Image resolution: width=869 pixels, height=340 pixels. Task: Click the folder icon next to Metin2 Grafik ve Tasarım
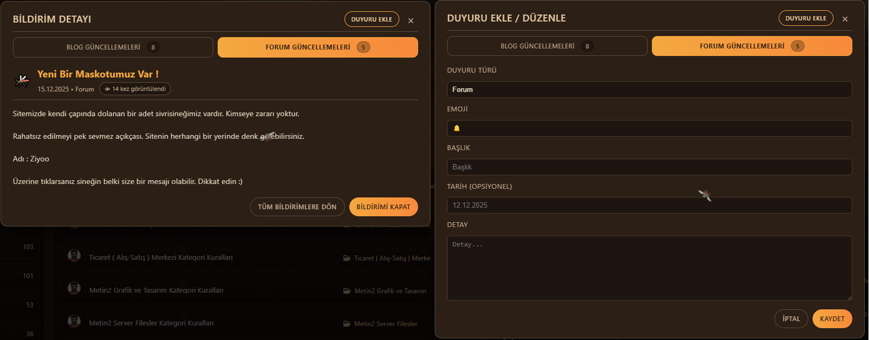pyautogui.click(x=347, y=291)
